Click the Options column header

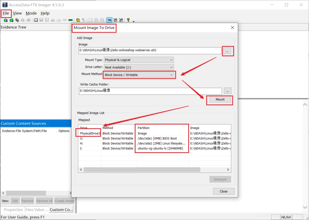(64, 131)
